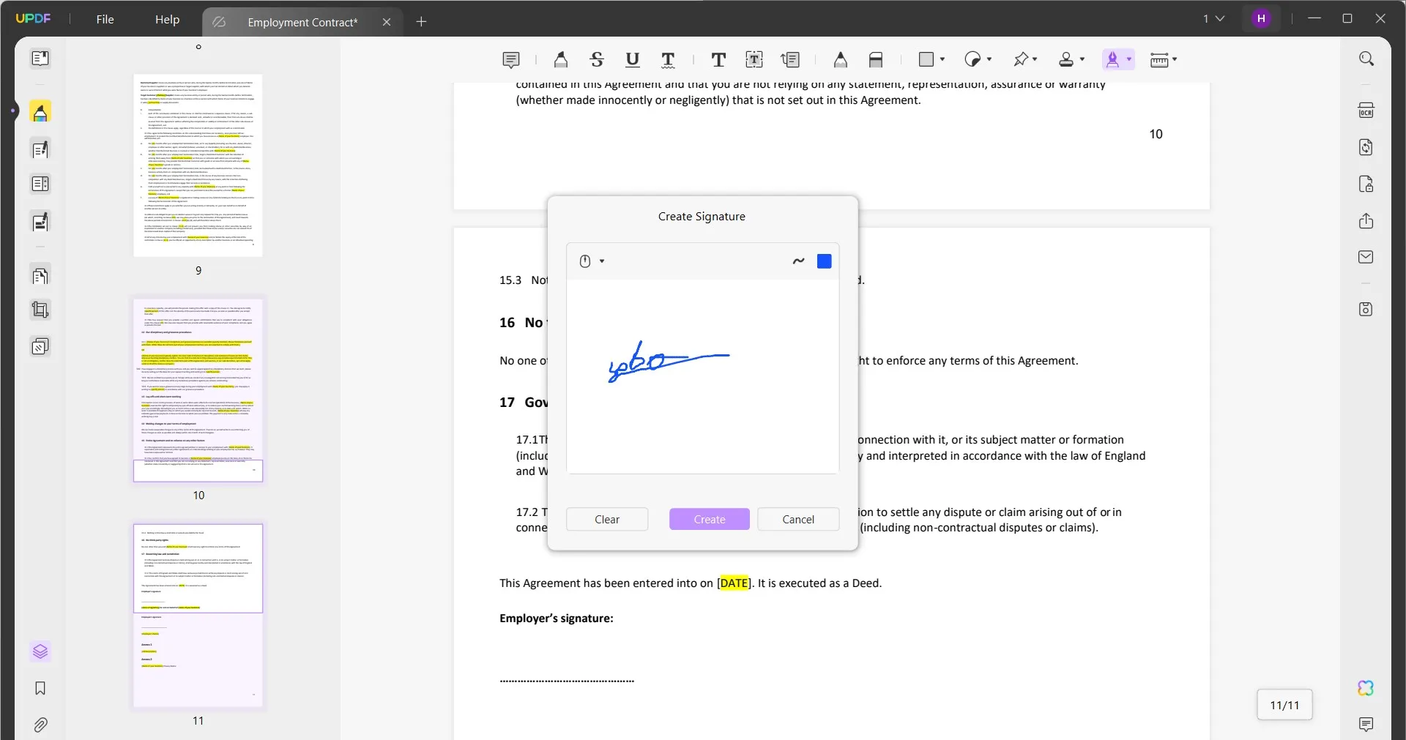
Task: Click the signature drawing canvas
Action: click(703, 376)
